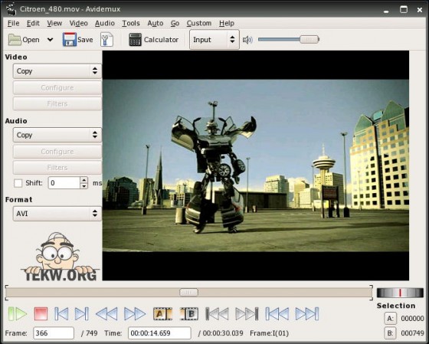The image size is (429, 344).
Task: Open the AVI format dropdown
Action: pyautogui.click(x=57, y=214)
